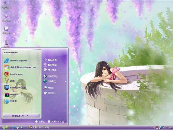This screenshot has width=173, height=130.
Task: Click the tray icon beside the clock
Action: pos(163,128)
